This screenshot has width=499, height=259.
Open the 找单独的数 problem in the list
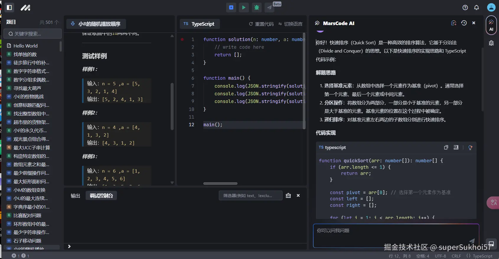[x=25, y=54]
